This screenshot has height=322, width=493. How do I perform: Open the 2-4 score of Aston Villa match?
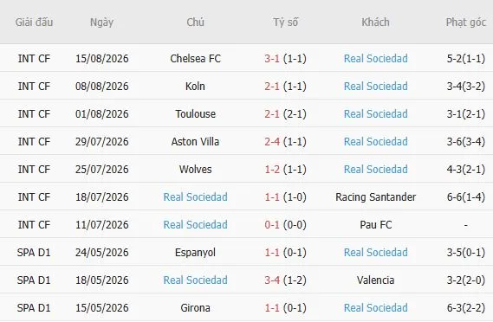(x=272, y=141)
